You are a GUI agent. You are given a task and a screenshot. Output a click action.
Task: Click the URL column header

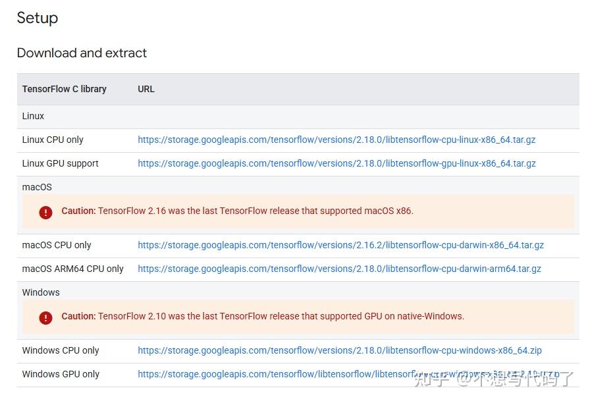146,89
